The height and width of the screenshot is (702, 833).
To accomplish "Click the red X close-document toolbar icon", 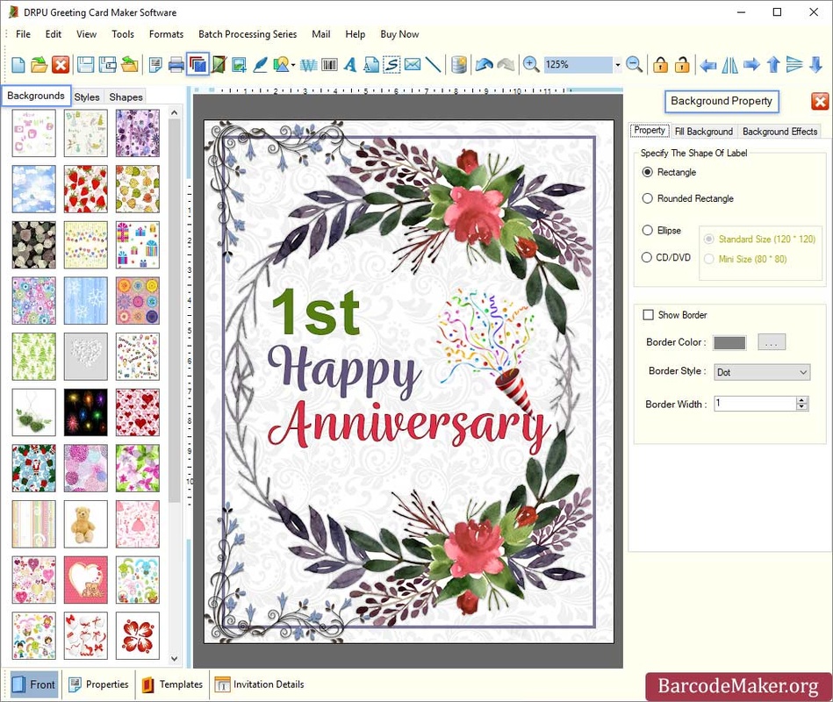I will [61, 65].
